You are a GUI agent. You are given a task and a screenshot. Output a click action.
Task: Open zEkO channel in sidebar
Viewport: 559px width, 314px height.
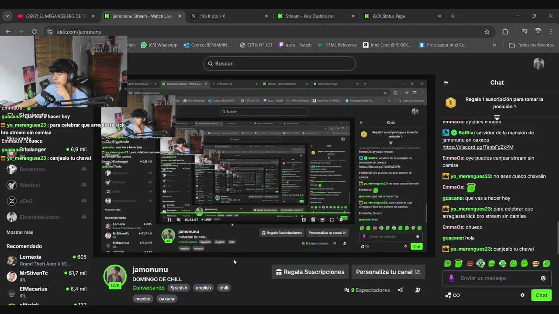click(x=46, y=201)
